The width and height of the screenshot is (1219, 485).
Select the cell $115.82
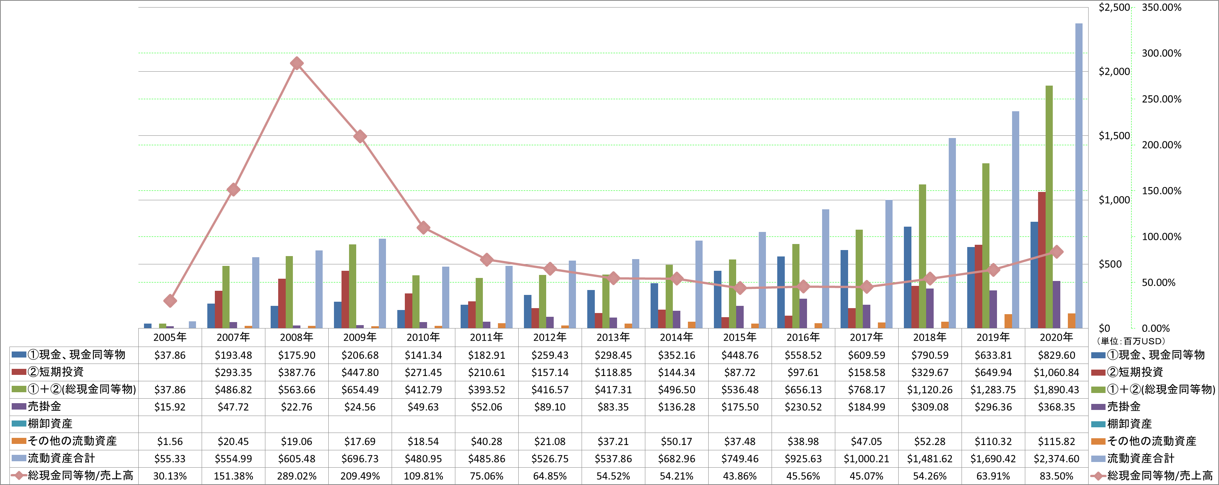(x=1056, y=441)
